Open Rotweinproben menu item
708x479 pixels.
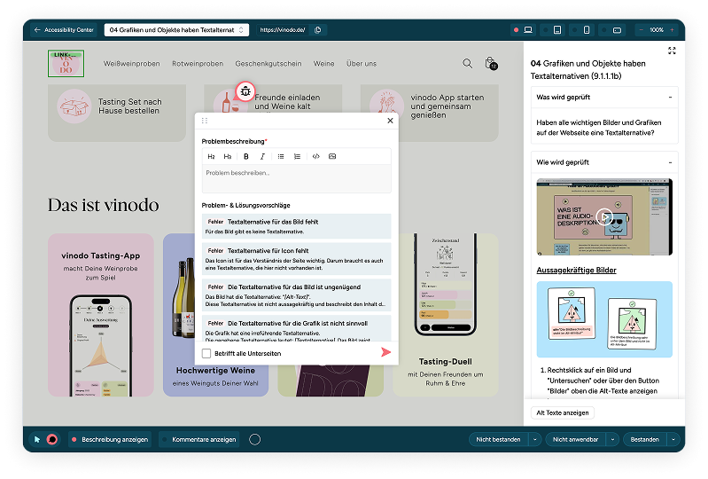[198, 64]
